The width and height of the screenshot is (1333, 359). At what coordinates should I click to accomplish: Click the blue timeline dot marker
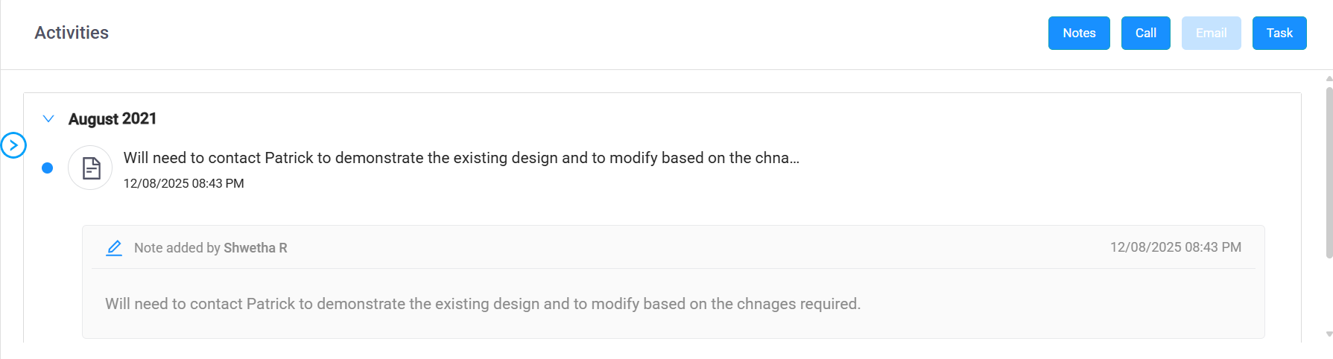point(48,168)
